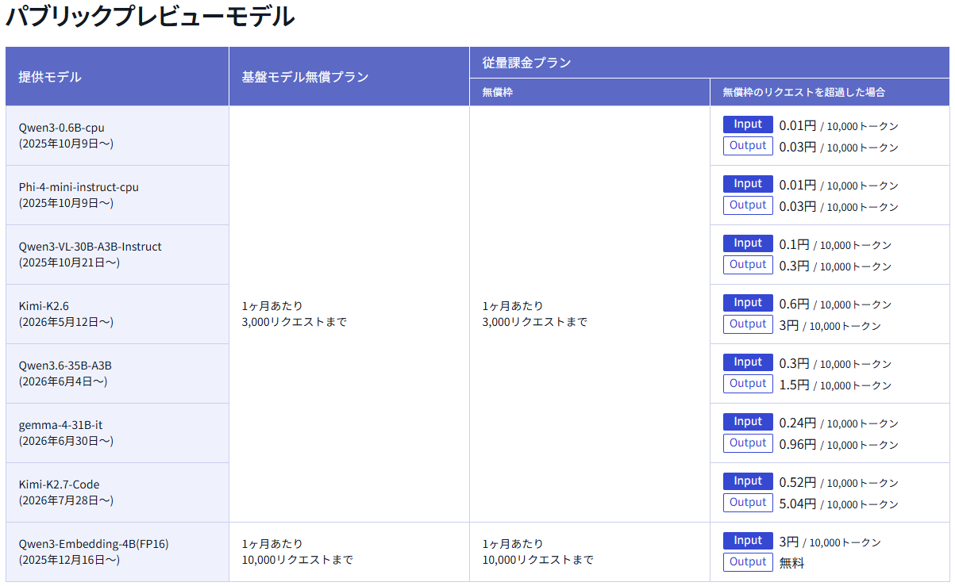Click the Output badge in Kimi-K2.6 row
Image resolution: width=955 pixels, height=586 pixels.
point(748,324)
